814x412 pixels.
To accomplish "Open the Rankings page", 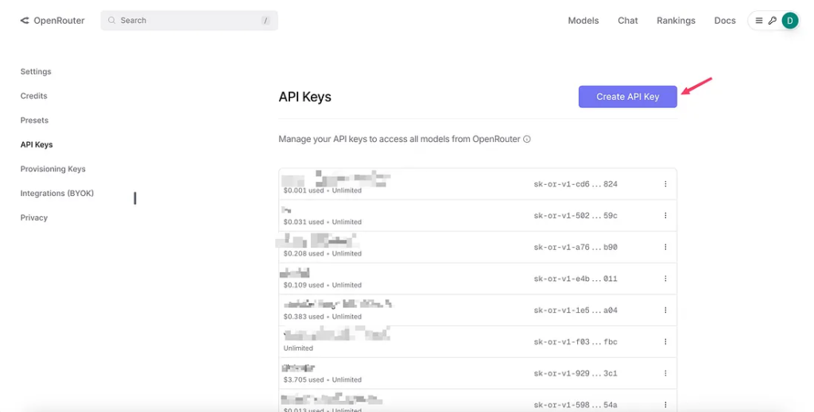I will [x=676, y=21].
